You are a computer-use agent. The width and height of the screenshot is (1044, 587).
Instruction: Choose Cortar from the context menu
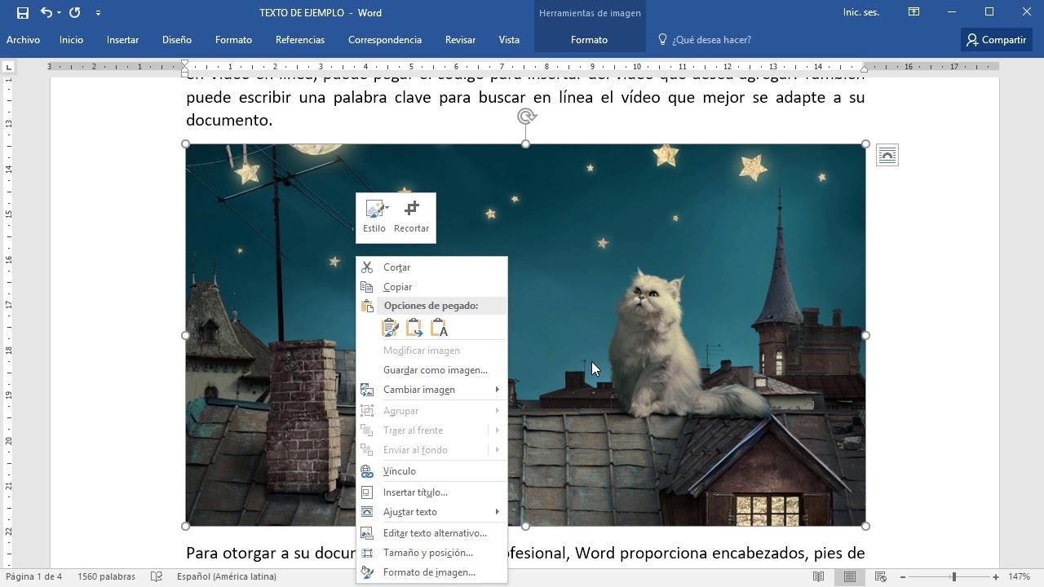[x=431, y=267]
